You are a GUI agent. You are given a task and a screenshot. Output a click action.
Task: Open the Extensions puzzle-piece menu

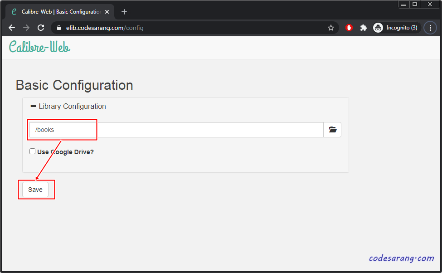point(364,28)
